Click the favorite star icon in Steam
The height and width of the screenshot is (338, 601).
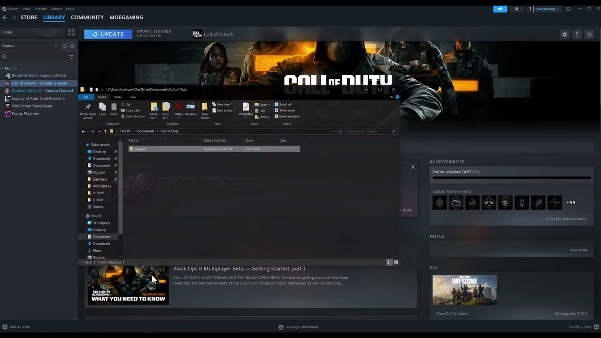pos(589,34)
